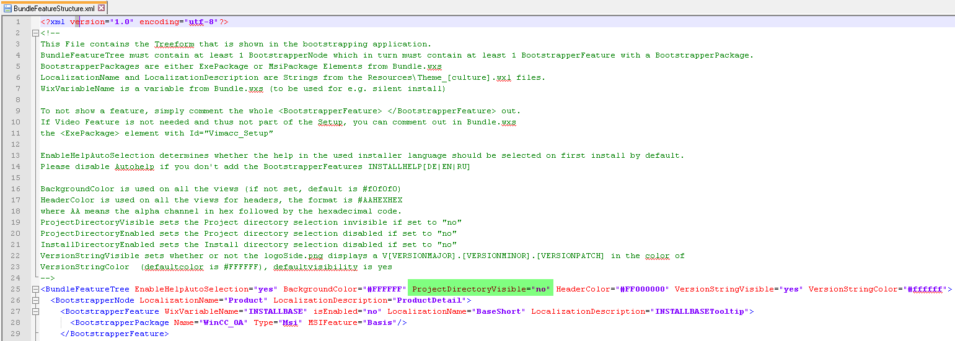Click the VersionStringColor="#ffffff" attribute on line 25
955x341 pixels.
click(876, 289)
